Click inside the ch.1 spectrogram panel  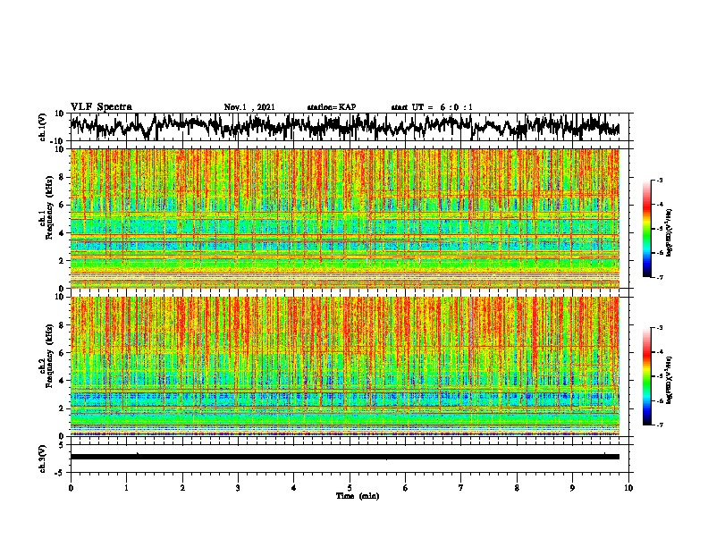point(345,218)
